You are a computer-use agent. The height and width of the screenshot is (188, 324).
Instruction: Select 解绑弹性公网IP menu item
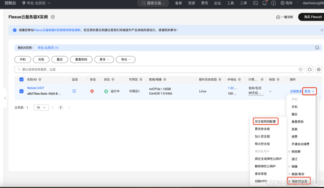(x=265, y=166)
